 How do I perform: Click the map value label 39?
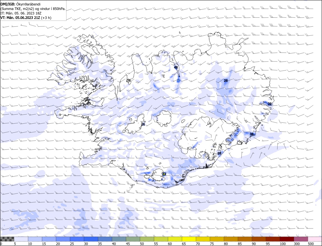coord(270,104)
